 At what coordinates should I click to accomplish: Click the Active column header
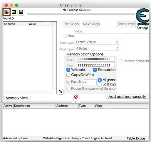point(8,106)
